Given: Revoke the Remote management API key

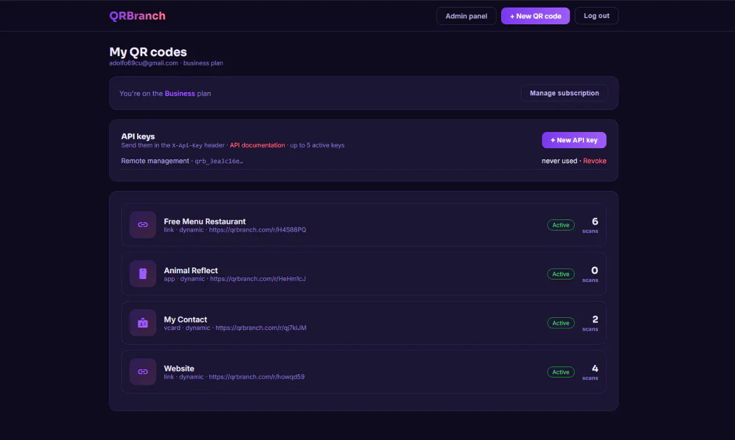Looking at the screenshot, I should point(595,161).
